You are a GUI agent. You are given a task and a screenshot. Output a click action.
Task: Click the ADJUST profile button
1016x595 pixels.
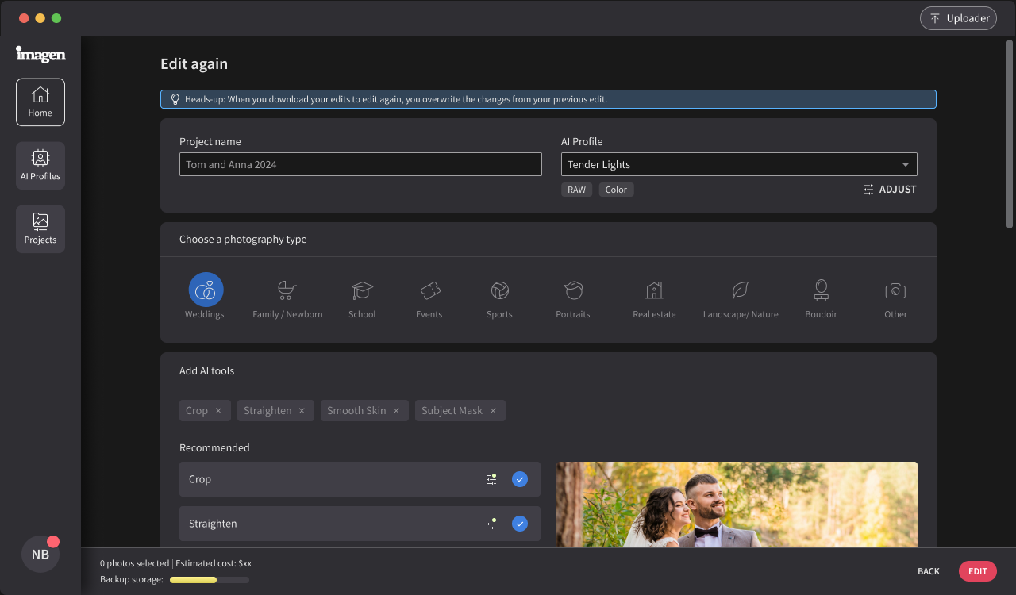[890, 190]
